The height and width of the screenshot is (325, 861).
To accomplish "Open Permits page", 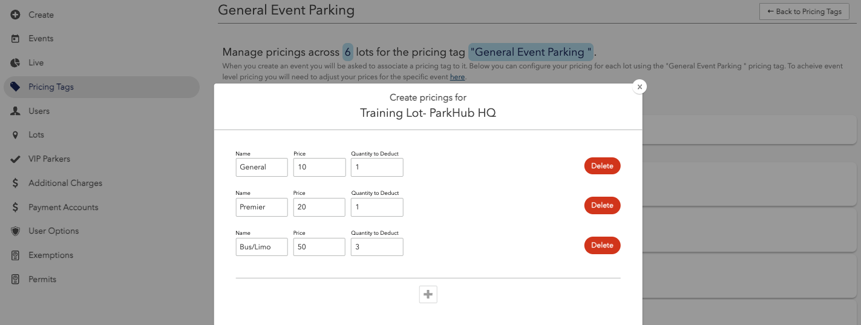I will tap(42, 280).
